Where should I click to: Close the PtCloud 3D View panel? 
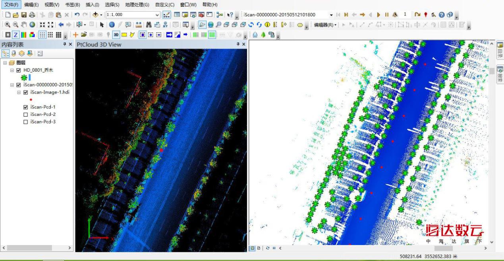[x=244, y=45]
